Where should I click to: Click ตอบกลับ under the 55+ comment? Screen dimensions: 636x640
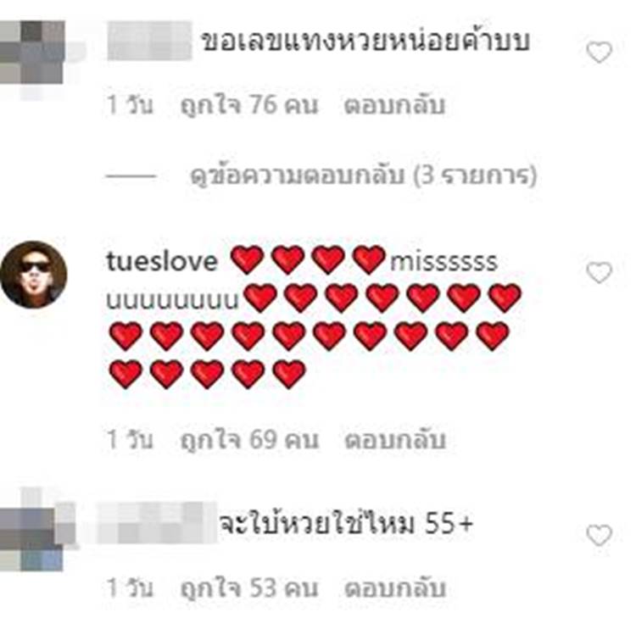[x=395, y=588]
